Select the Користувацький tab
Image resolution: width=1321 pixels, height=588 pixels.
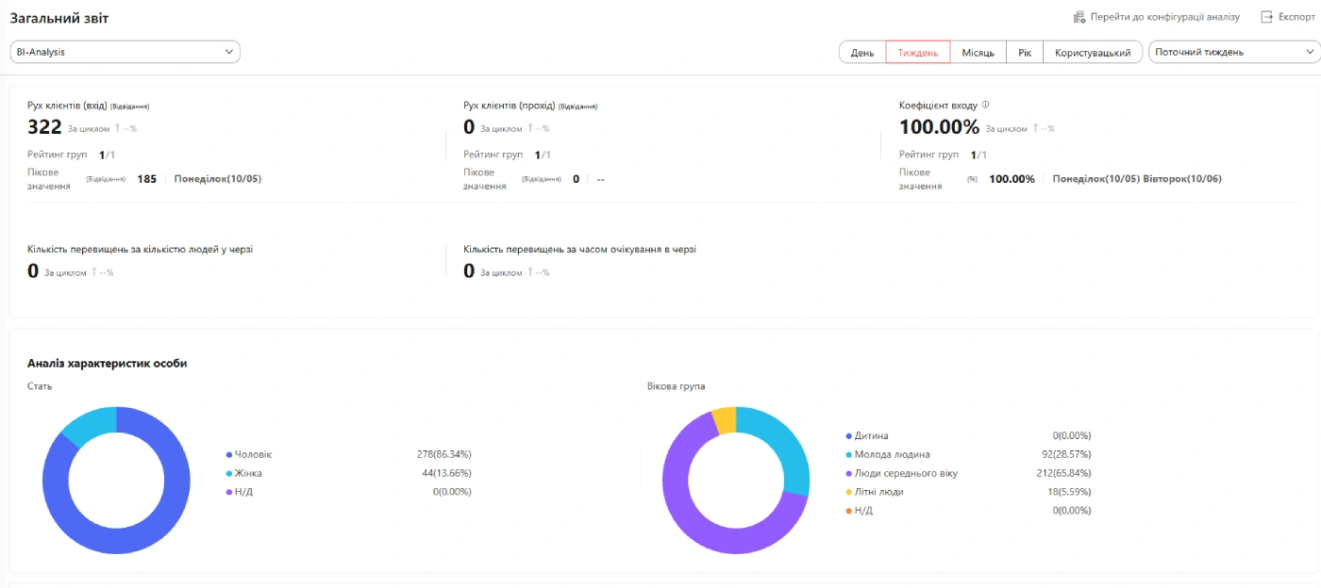[1093, 53]
